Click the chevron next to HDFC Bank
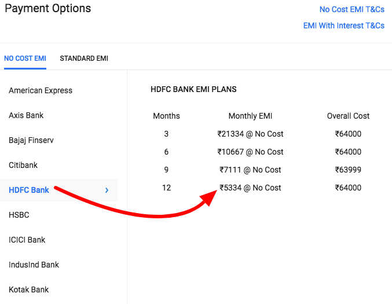Viewport: 392px width, 304px height. (107, 191)
